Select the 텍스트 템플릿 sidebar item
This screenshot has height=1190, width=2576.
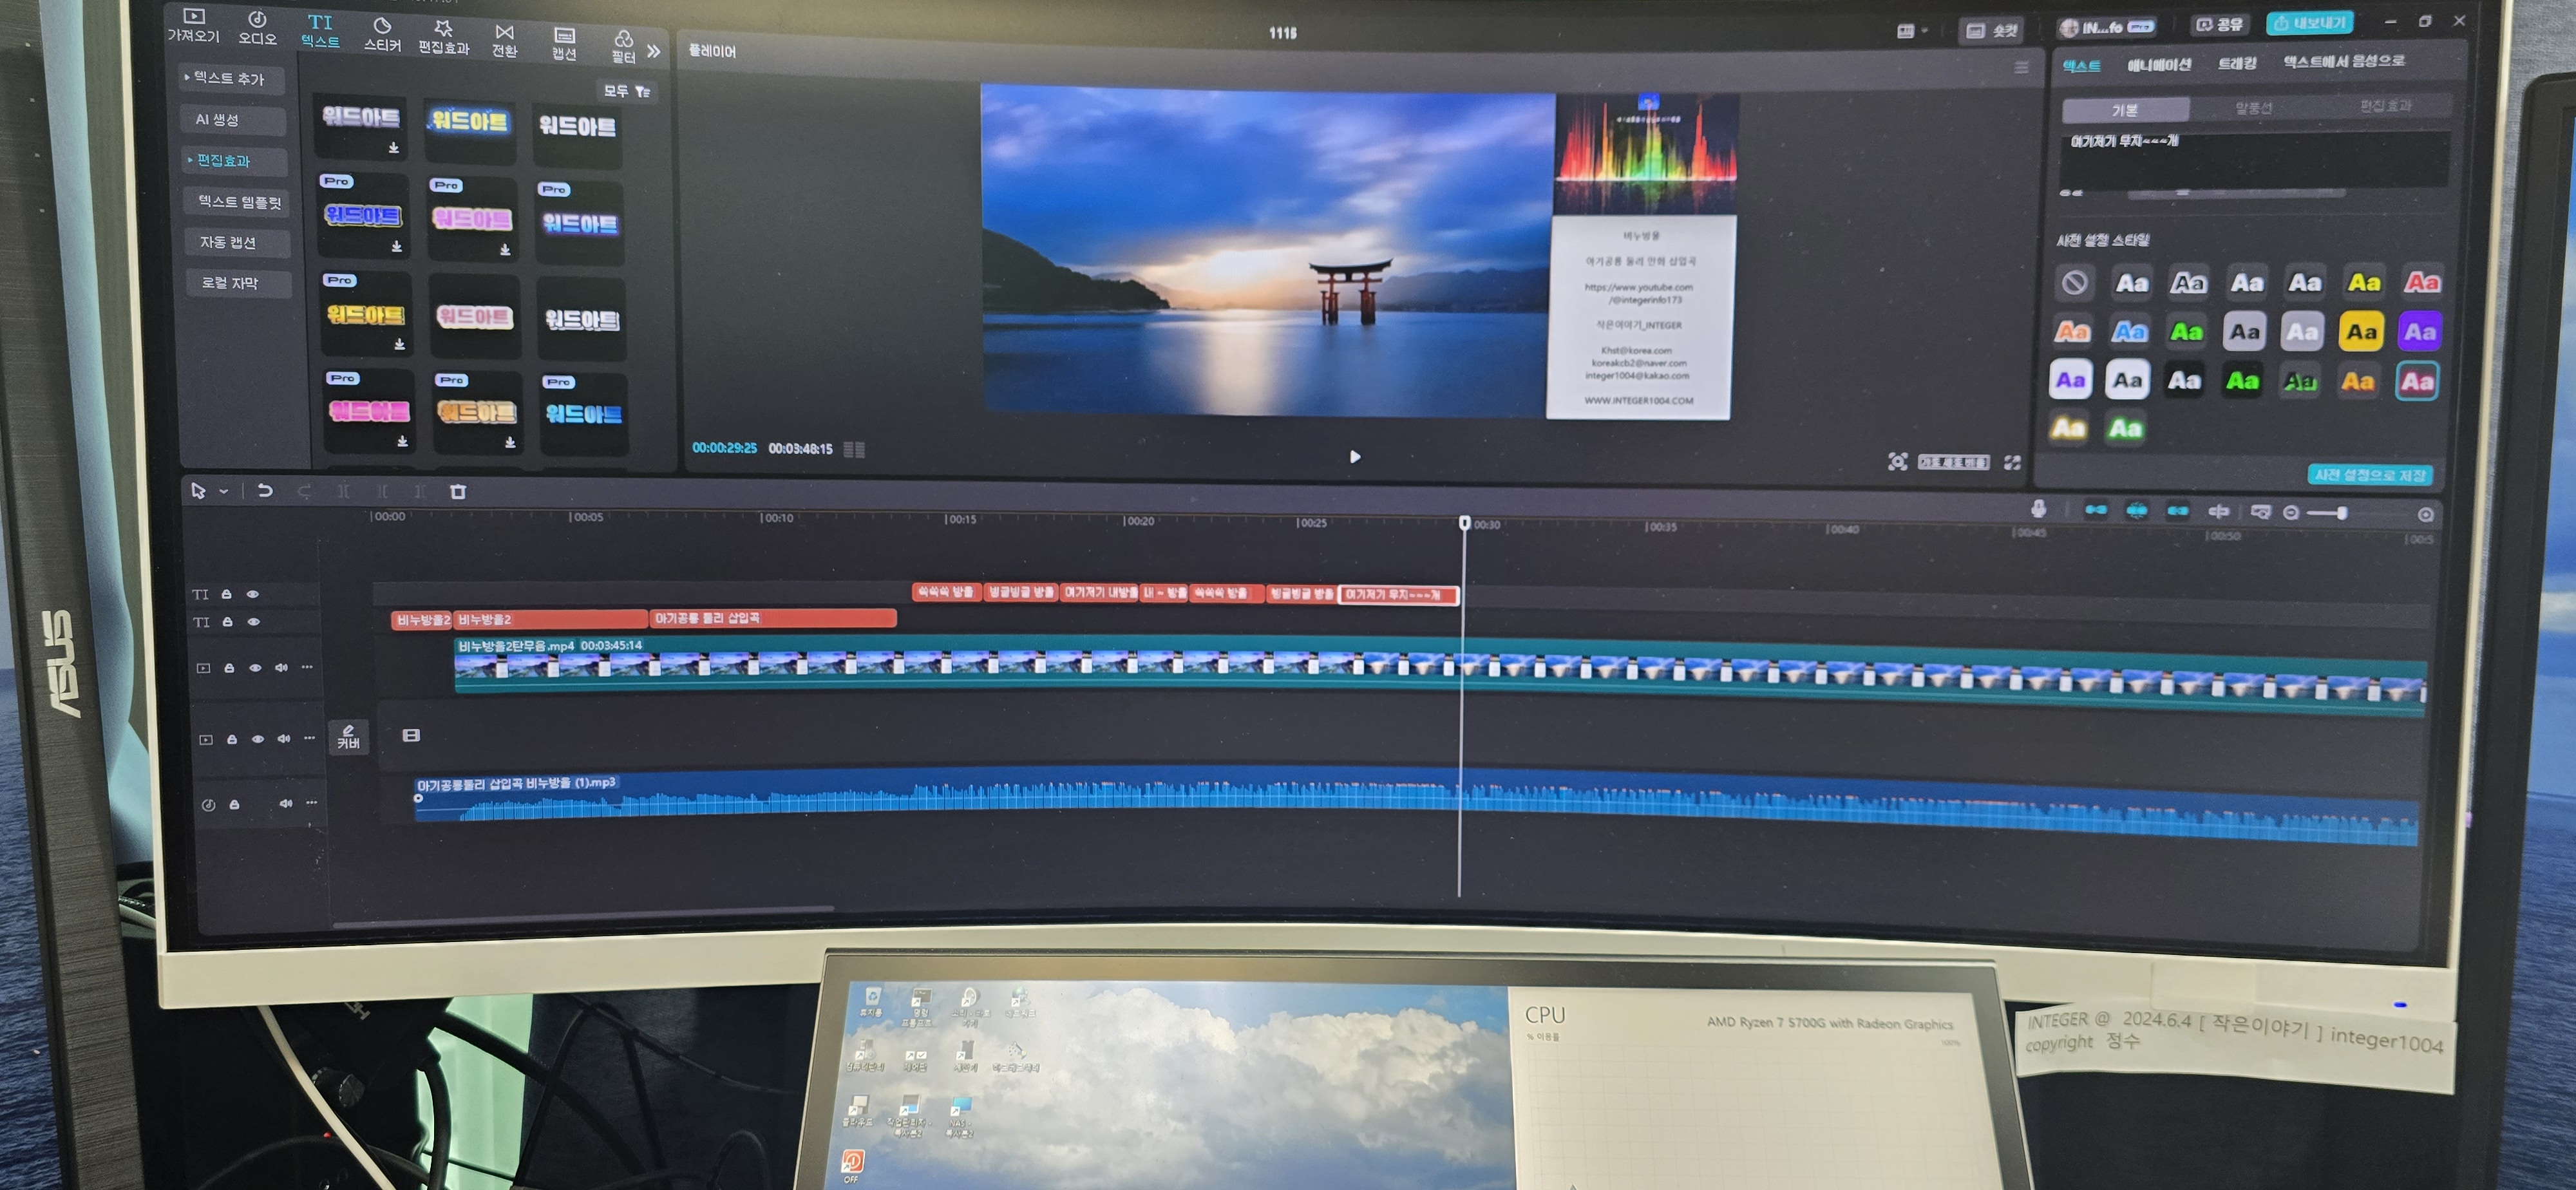[x=239, y=202]
